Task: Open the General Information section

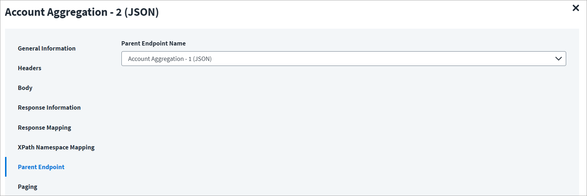Action: (x=47, y=48)
